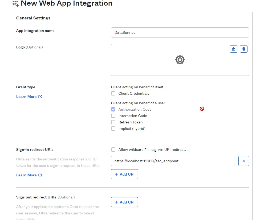Viewport: 264px width, 220px height.
Task: Add a sign-out redirect URI
Action: [124, 202]
